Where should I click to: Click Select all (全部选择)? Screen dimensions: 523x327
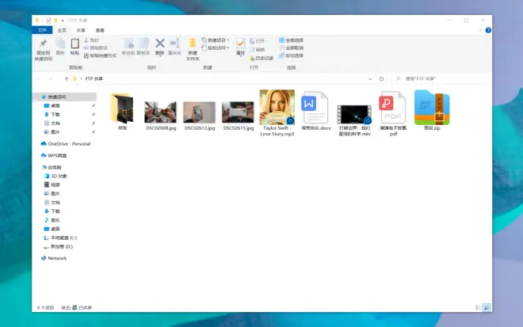[x=291, y=40]
